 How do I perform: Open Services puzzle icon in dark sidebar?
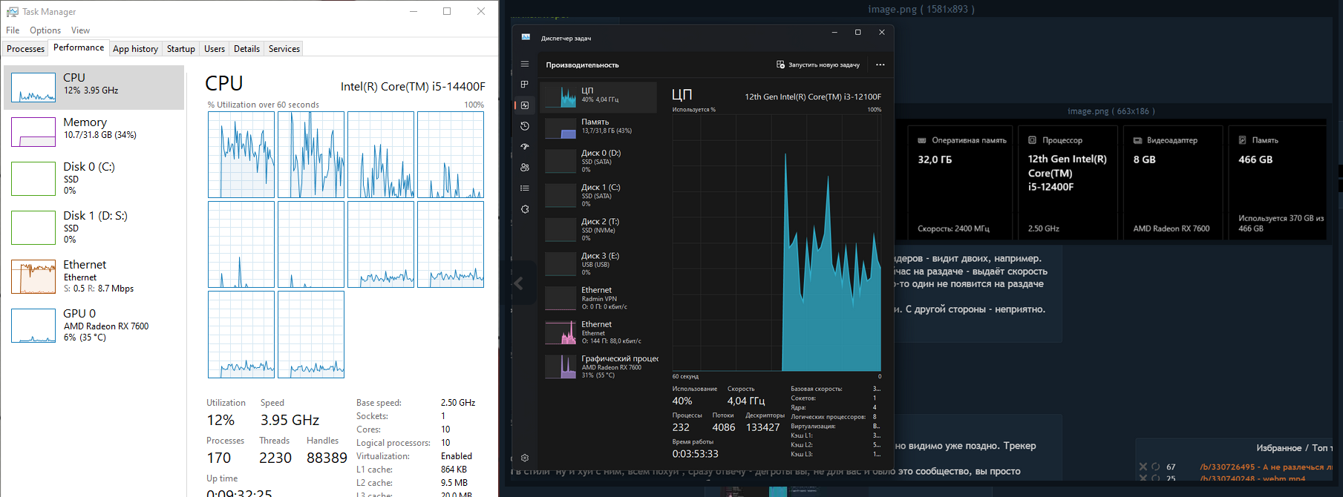(524, 209)
